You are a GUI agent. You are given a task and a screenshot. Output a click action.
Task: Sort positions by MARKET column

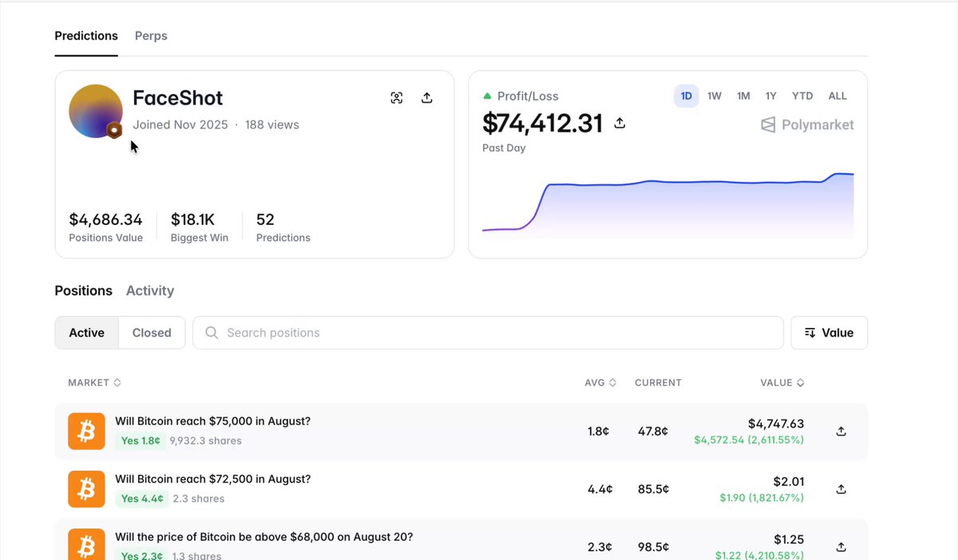(94, 383)
